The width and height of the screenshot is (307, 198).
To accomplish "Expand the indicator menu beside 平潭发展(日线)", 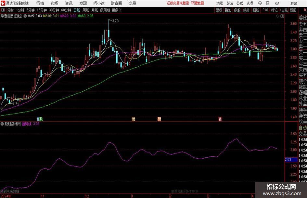I will tap(25, 16).
